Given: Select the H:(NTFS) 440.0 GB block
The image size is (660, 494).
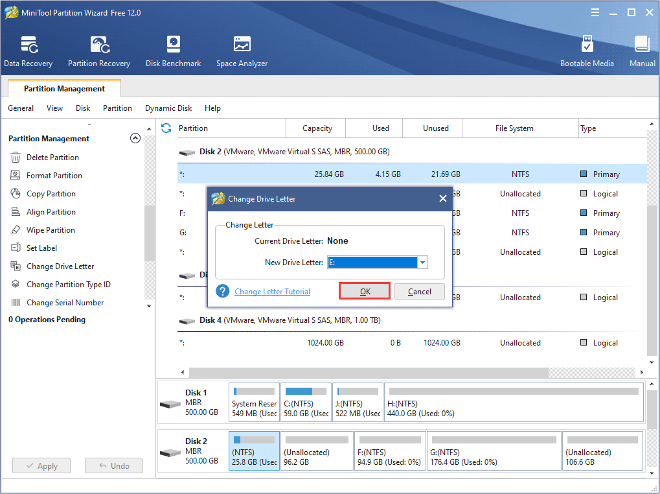Looking at the screenshot, I should [514, 402].
